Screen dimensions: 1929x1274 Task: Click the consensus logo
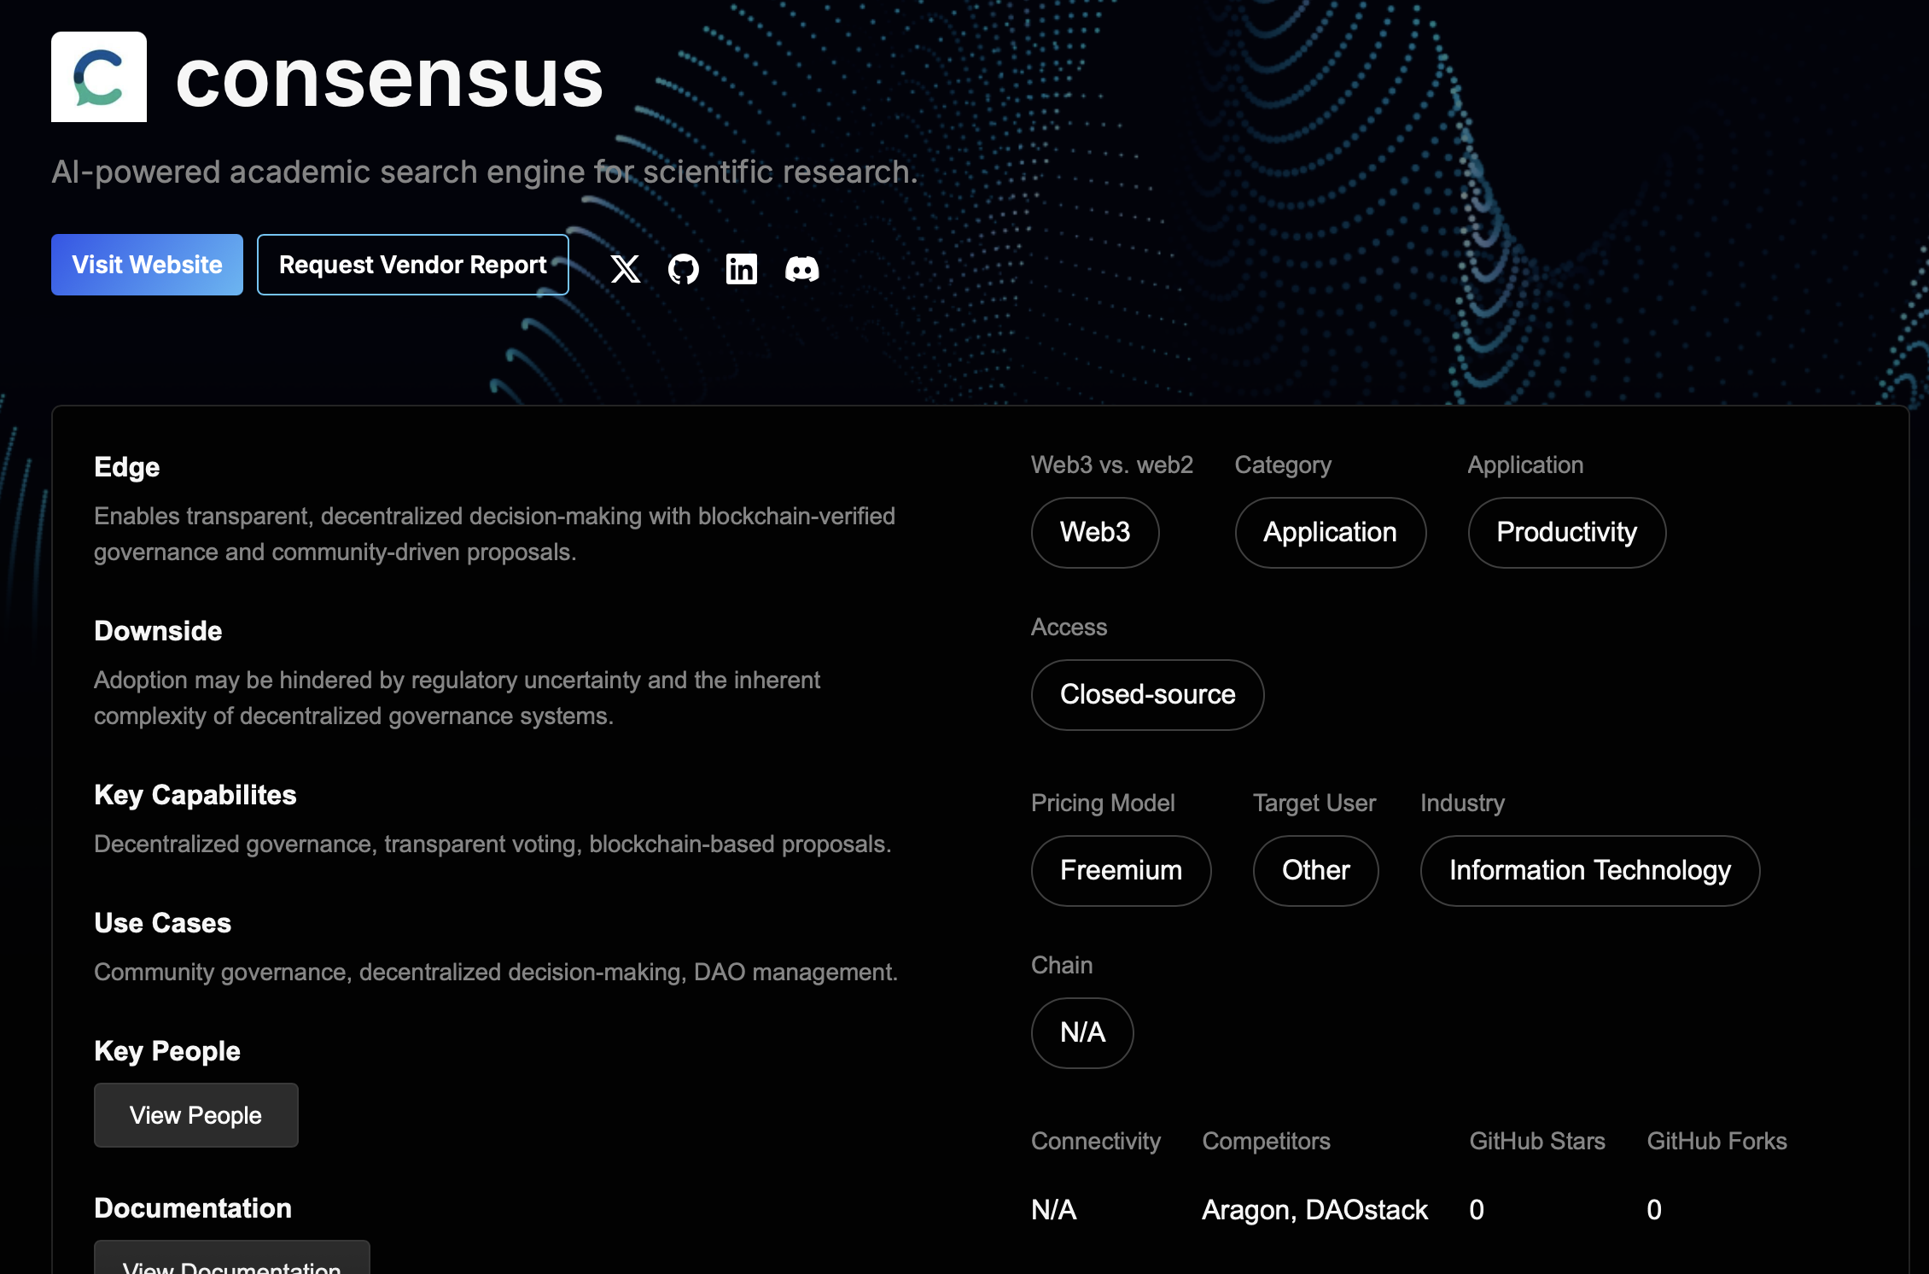tap(99, 77)
